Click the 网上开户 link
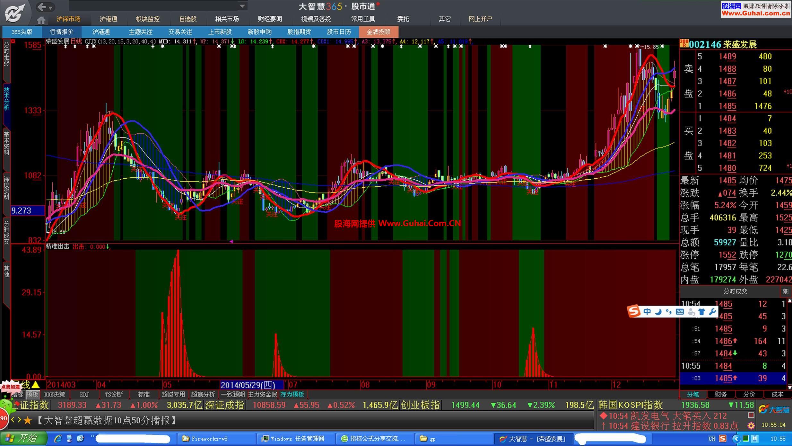The width and height of the screenshot is (792, 446). [x=480, y=19]
